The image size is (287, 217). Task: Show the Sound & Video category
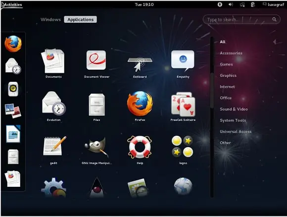(234, 109)
